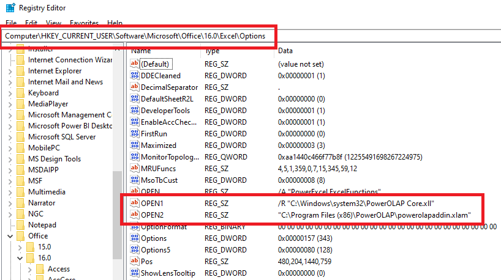The height and width of the screenshot is (280, 501).
Task: Click the MonitorTopolog data 0xaa1440c466f77b8f
Action: [x=350, y=157]
